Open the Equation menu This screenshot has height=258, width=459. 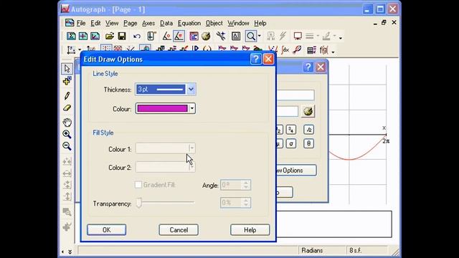tap(189, 23)
